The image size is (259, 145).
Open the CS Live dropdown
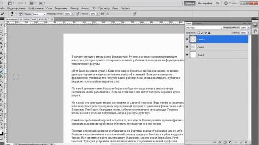click(x=233, y=3)
